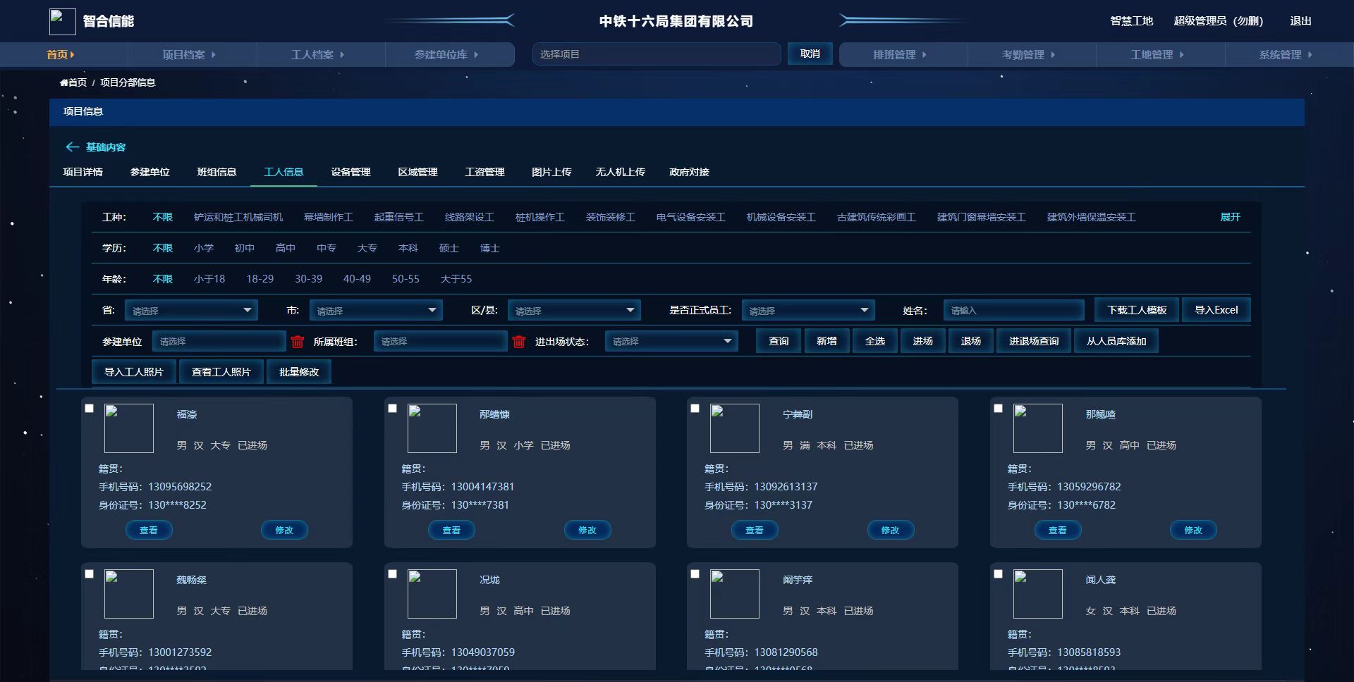Click the 查询 search button
Image resolution: width=1354 pixels, height=682 pixels.
779,341
